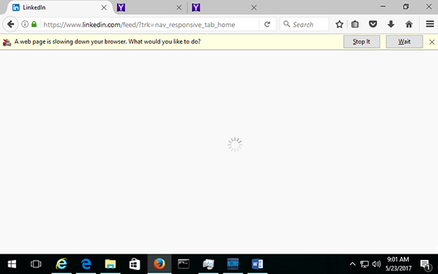Open File Explorer from taskbar
The height and width of the screenshot is (274, 438).
click(110, 264)
